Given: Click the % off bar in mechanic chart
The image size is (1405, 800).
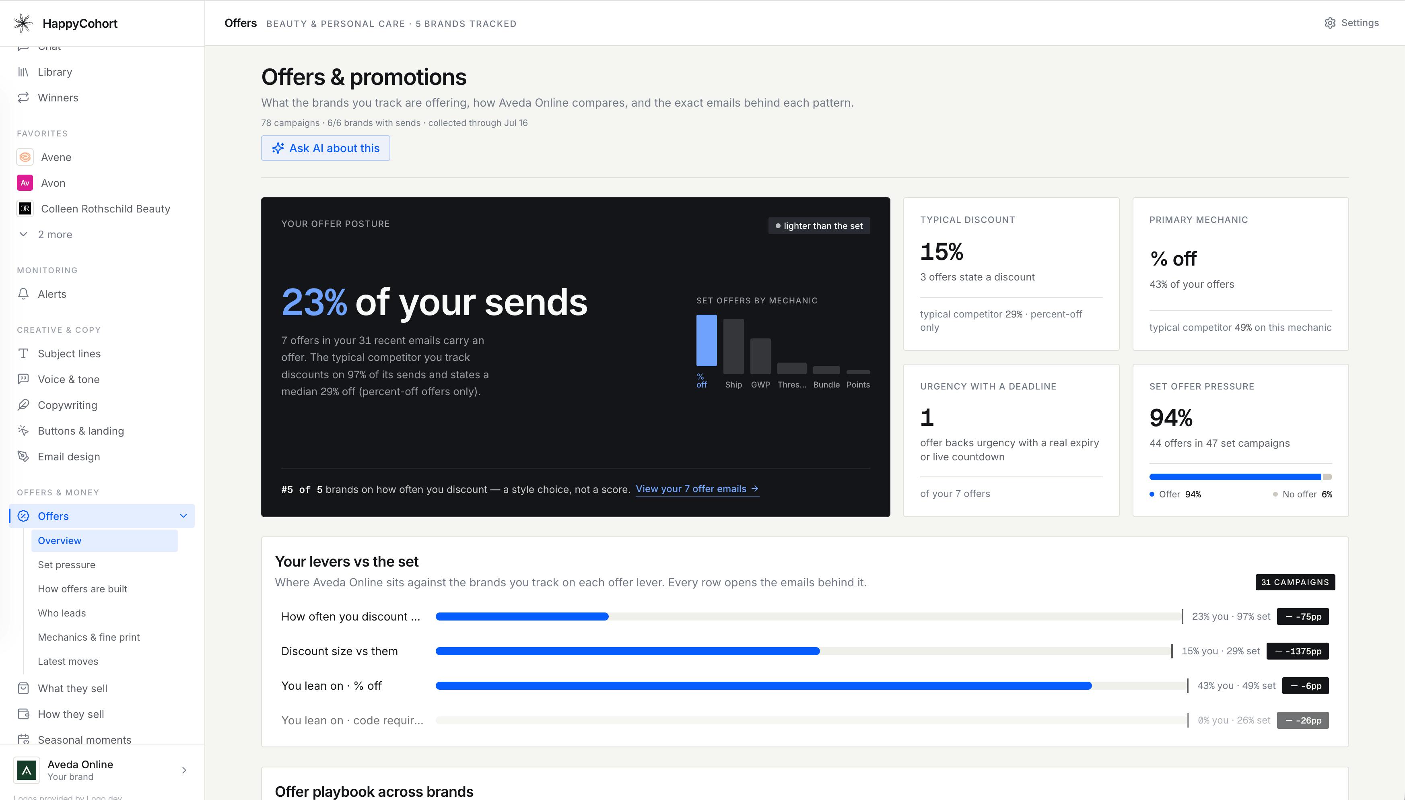Looking at the screenshot, I should coord(707,340).
